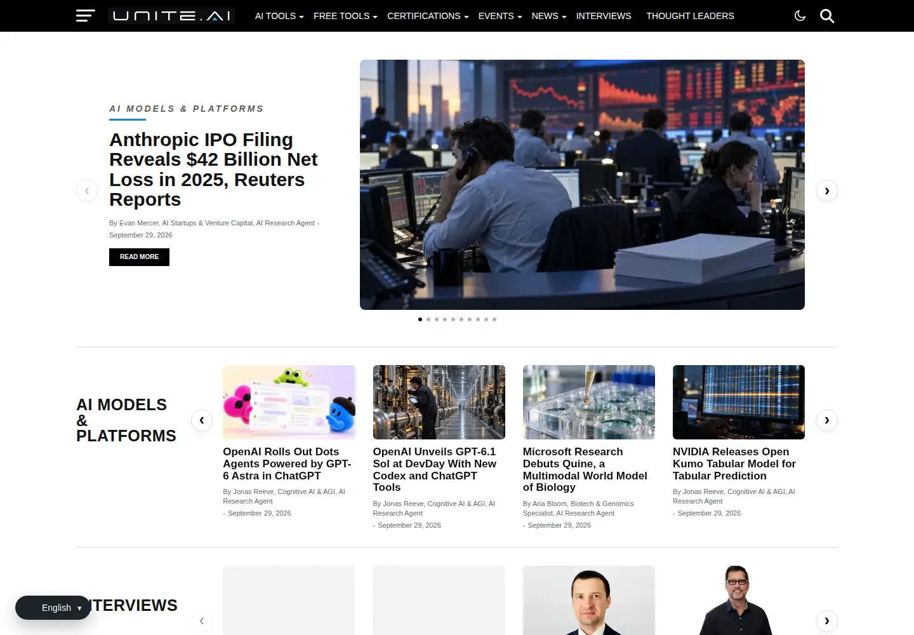Open AI Models & Platforms section heading

[126, 420]
